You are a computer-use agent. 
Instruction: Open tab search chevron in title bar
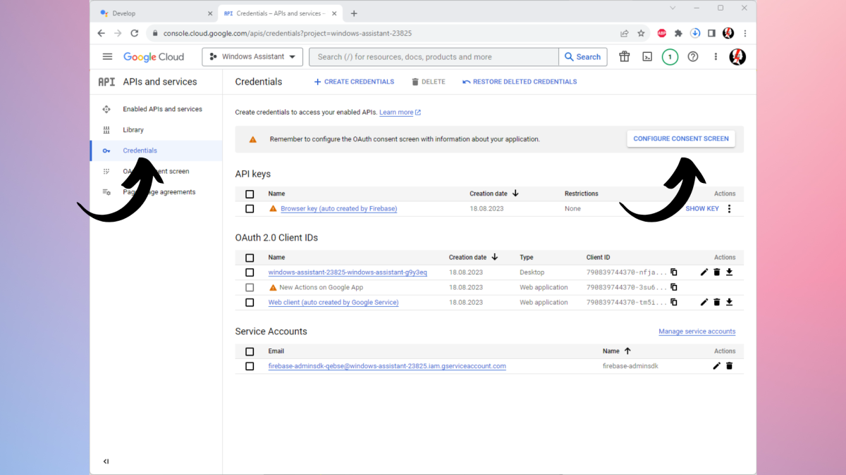[x=673, y=8]
